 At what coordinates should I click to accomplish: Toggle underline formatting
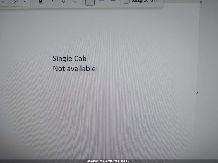coord(63,2)
